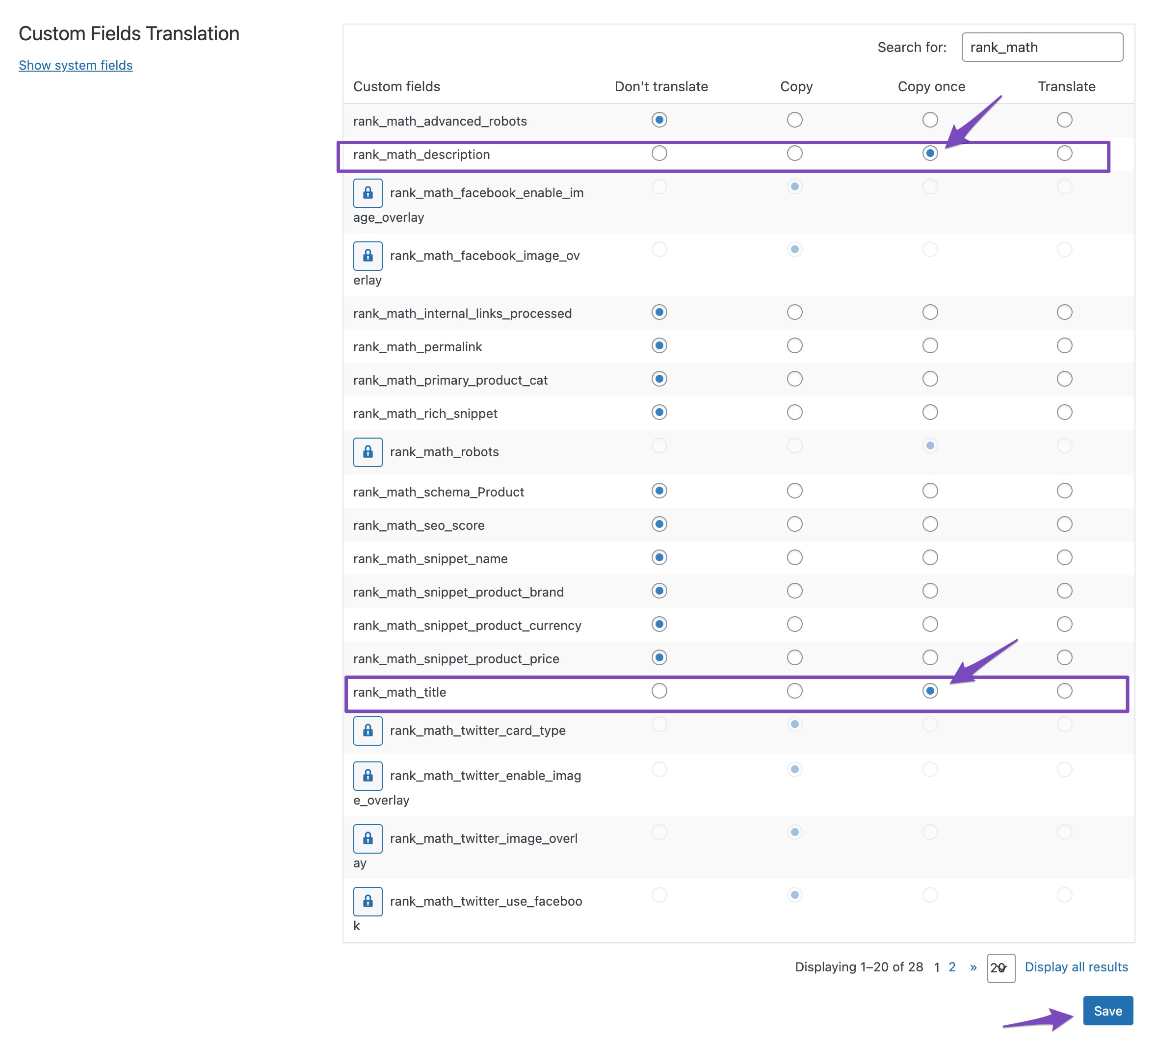Viewport: 1157px width, 1043px height.
Task: Click lock icon next to rank_math_robots
Action: point(368,452)
